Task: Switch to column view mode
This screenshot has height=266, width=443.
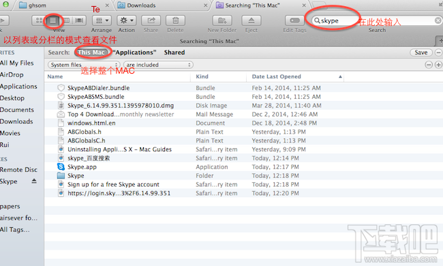Action: point(66,20)
